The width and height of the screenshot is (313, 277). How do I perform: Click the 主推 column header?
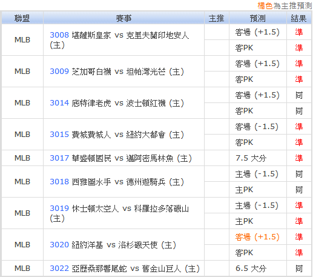pyautogui.click(x=217, y=18)
